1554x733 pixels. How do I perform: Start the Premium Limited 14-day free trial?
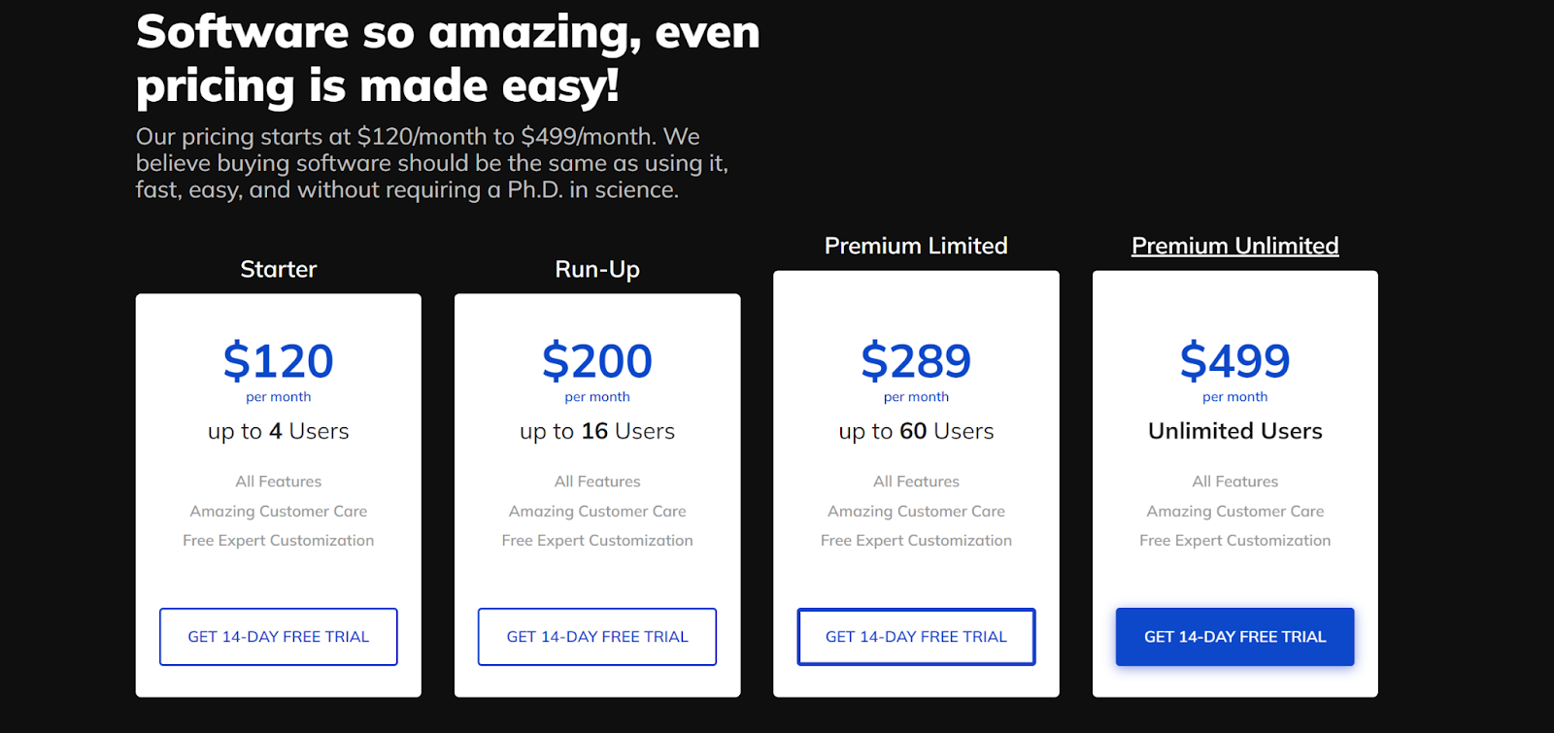point(916,637)
